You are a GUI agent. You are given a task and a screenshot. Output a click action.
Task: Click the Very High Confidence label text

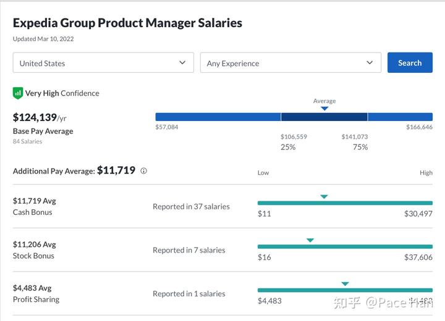[x=62, y=93]
